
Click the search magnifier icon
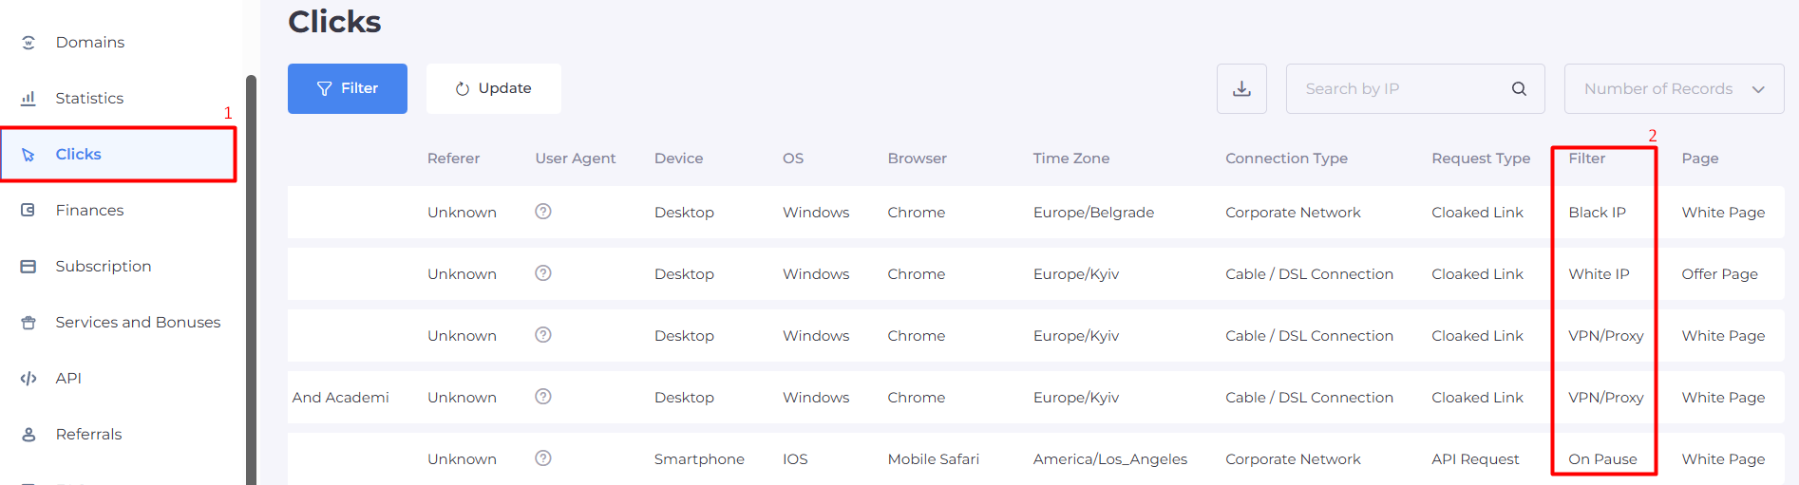coord(1519,89)
